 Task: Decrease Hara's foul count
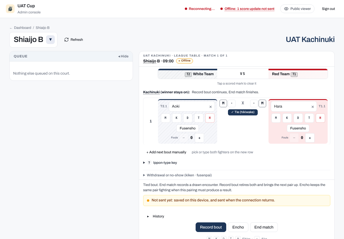click(294, 138)
